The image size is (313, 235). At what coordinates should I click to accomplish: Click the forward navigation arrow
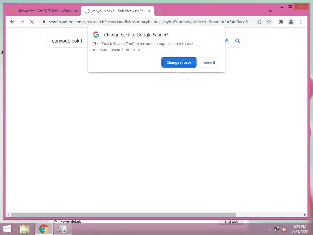tap(22, 22)
